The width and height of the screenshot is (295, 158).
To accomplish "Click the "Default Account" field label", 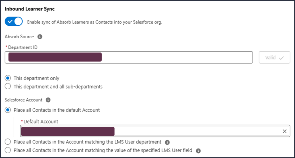I will (x=41, y=122).
